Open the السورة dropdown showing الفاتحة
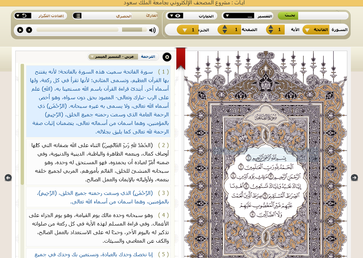 click(x=316, y=30)
